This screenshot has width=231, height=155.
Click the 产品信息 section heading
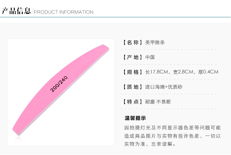(x=16, y=11)
